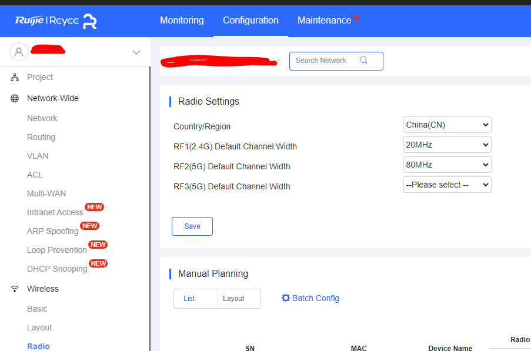531x351 pixels.
Task: Click the Project hierarchy icon
Action: (15, 78)
